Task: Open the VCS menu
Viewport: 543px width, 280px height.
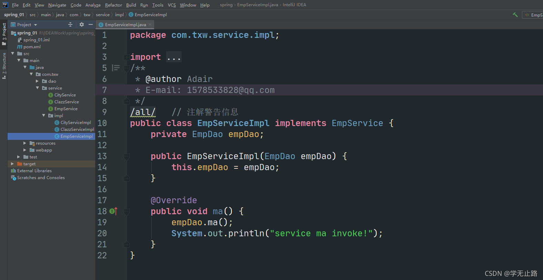Action: click(172, 5)
